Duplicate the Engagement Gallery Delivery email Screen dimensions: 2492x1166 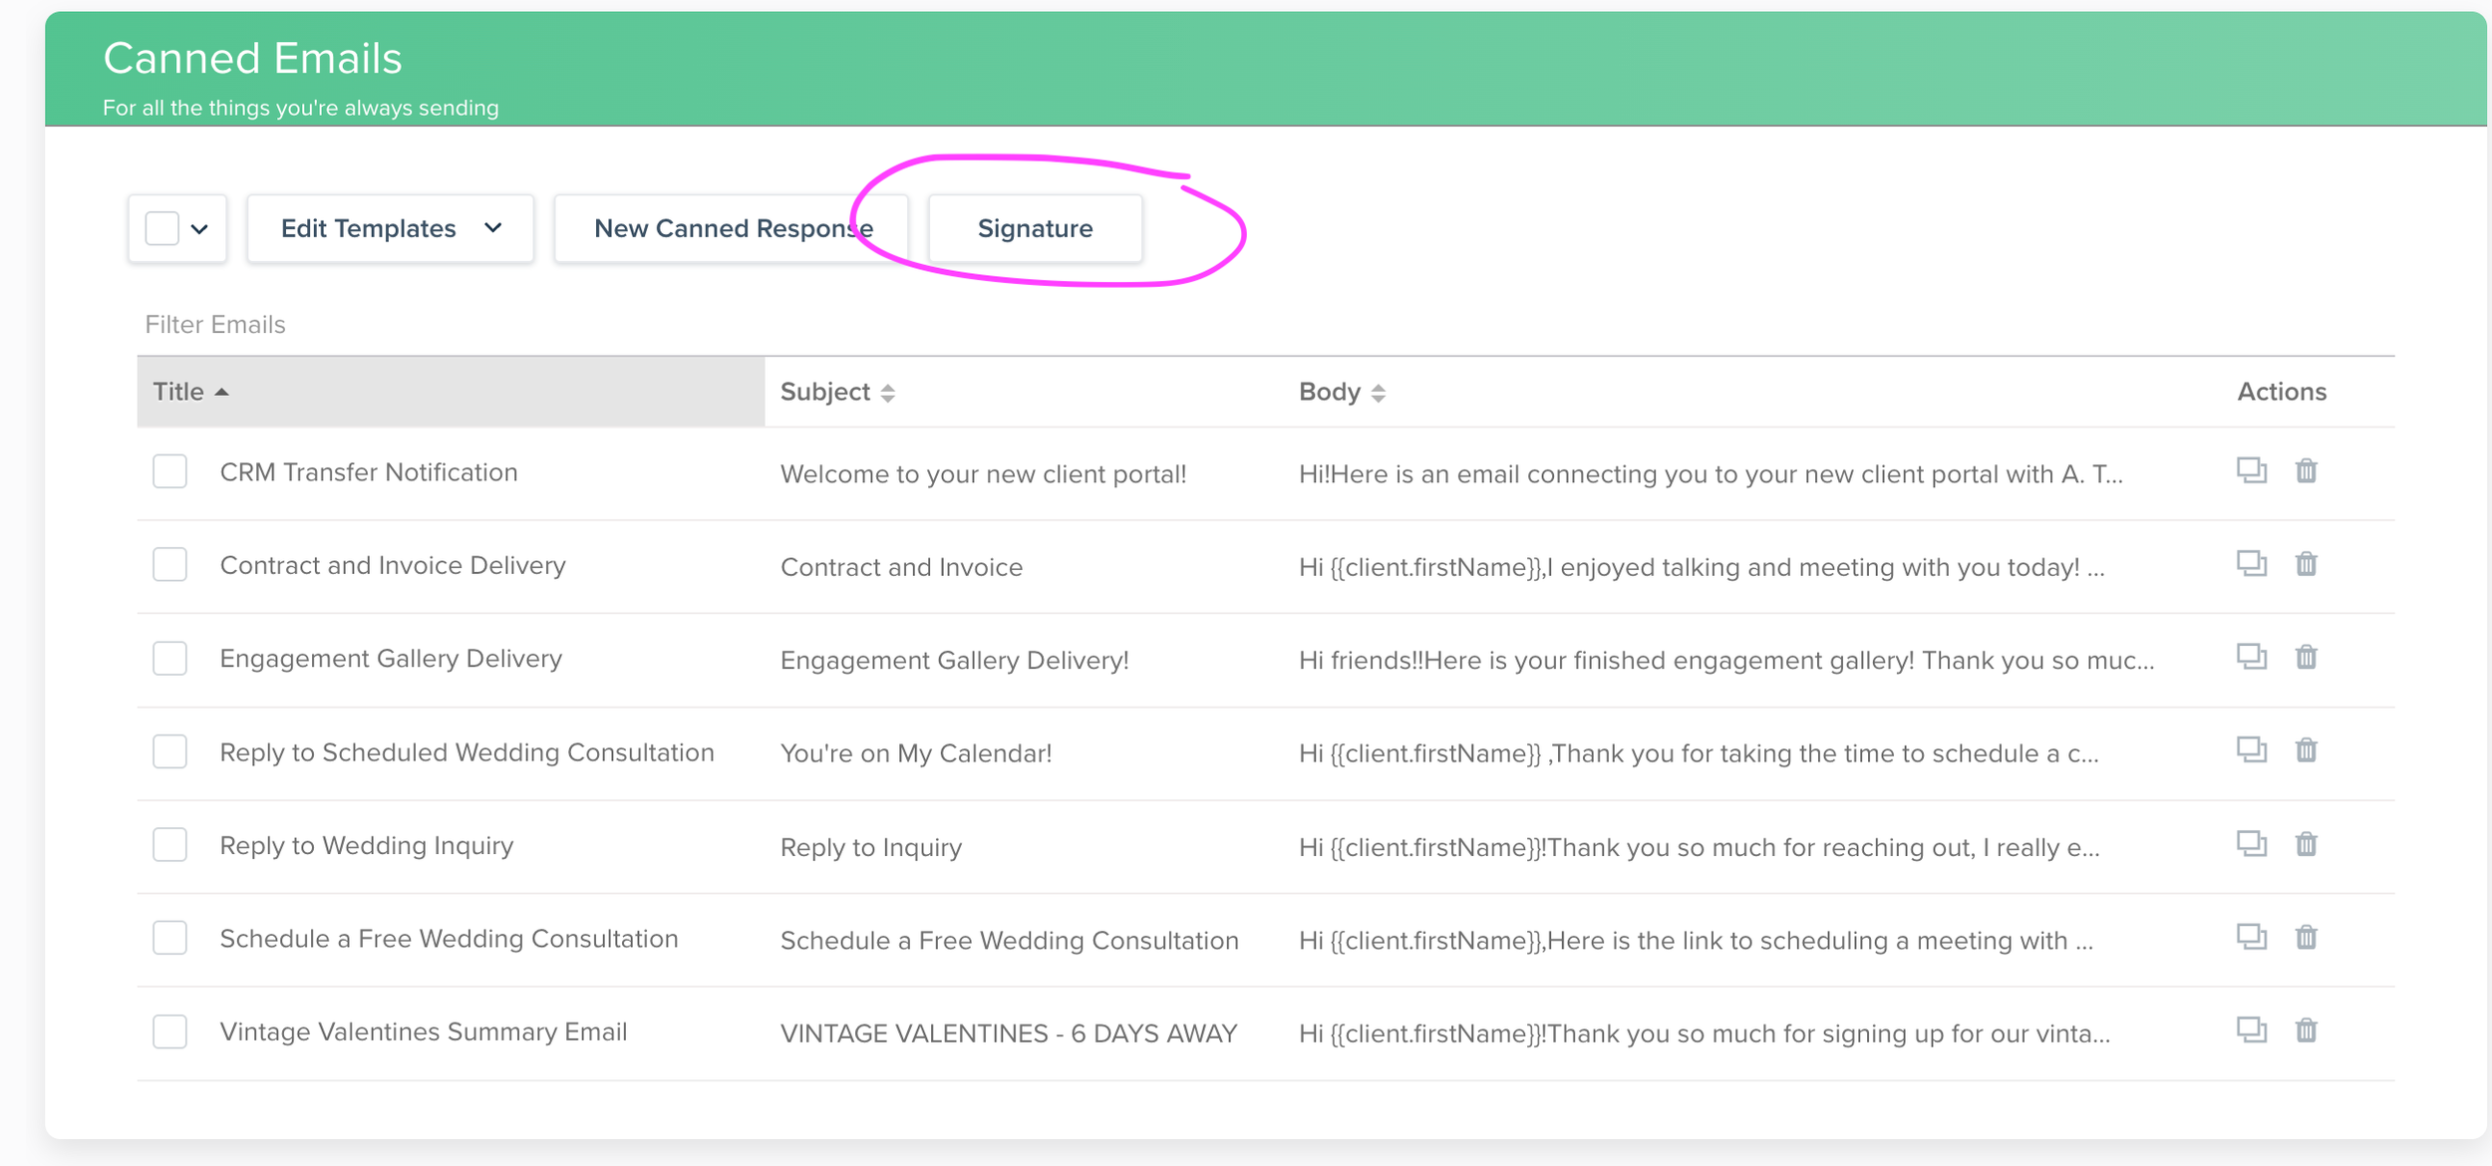coord(2252,657)
